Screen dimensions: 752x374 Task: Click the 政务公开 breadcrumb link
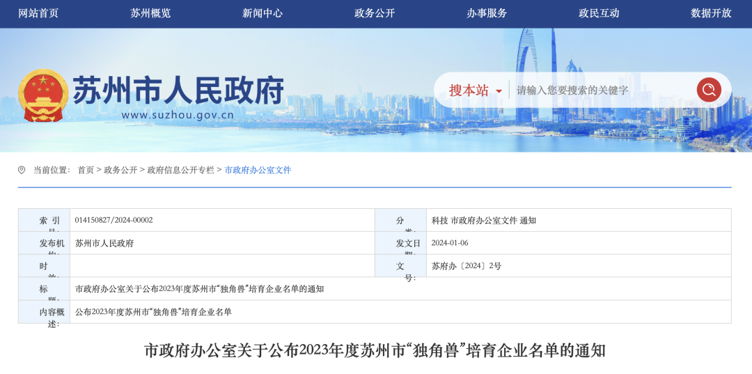(x=120, y=170)
